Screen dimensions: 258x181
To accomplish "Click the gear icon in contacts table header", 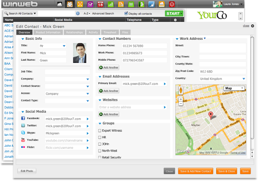I will pyautogui.click(x=175, y=20).
